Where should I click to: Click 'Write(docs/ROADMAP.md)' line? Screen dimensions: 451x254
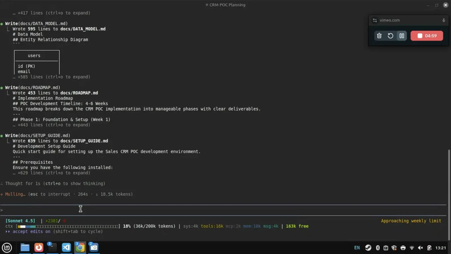pos(33,87)
